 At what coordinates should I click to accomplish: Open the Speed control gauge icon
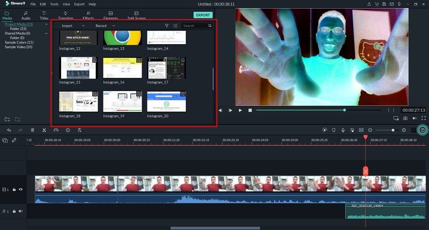click(56, 130)
